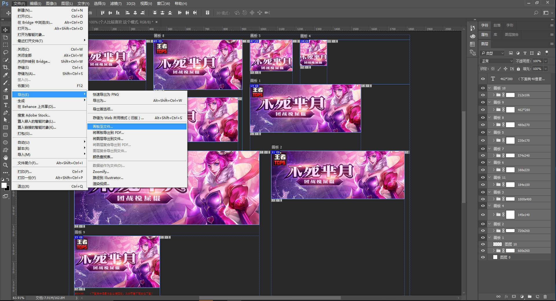This screenshot has width=556, height=301.
Task: Select the Artboard tool in the toolbox
Action: [x=5, y=37]
